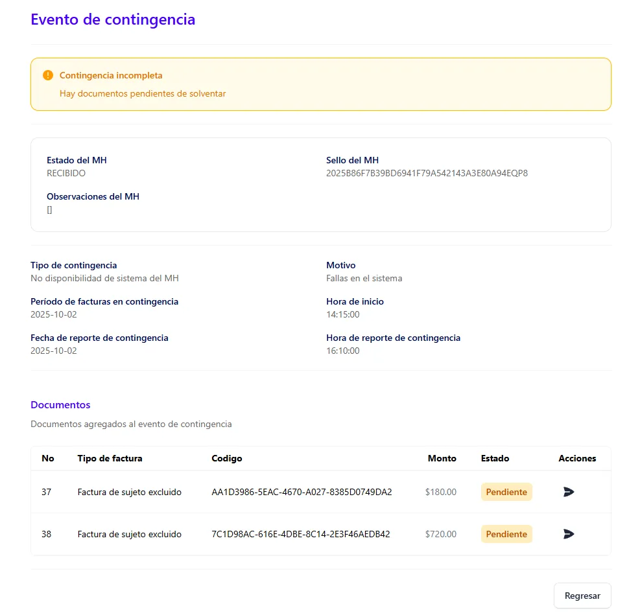Open the Documentos section heading
The image size is (618, 615).
coord(60,404)
